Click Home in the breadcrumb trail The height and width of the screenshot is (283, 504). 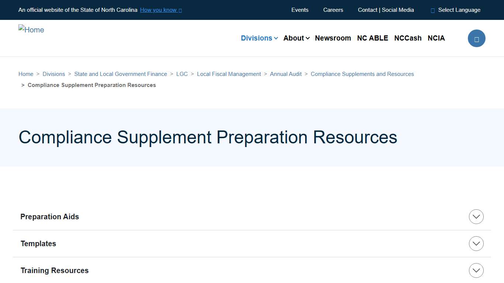[26, 74]
